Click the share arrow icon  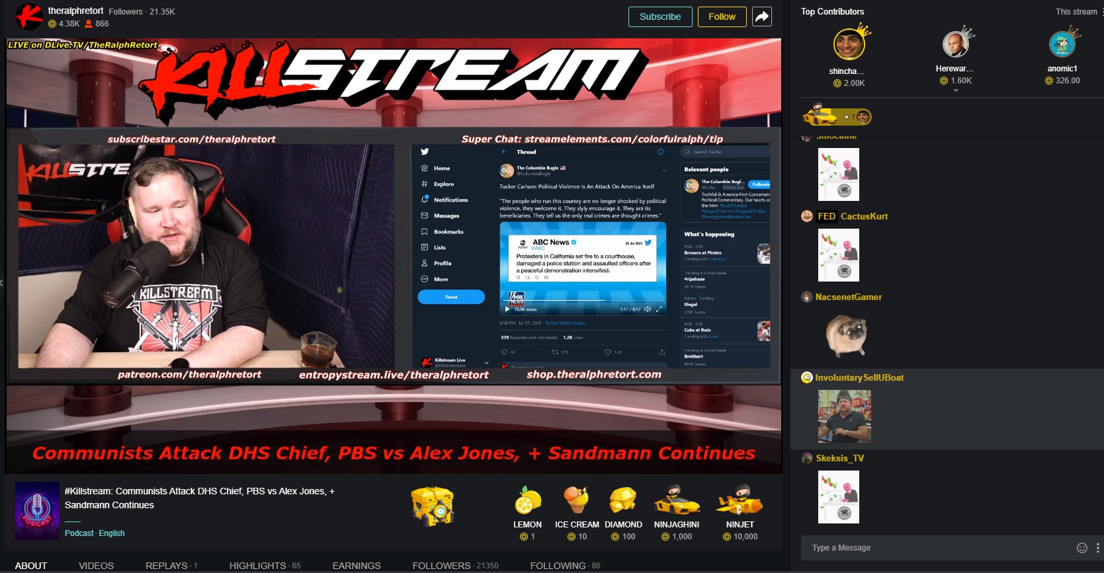point(762,17)
